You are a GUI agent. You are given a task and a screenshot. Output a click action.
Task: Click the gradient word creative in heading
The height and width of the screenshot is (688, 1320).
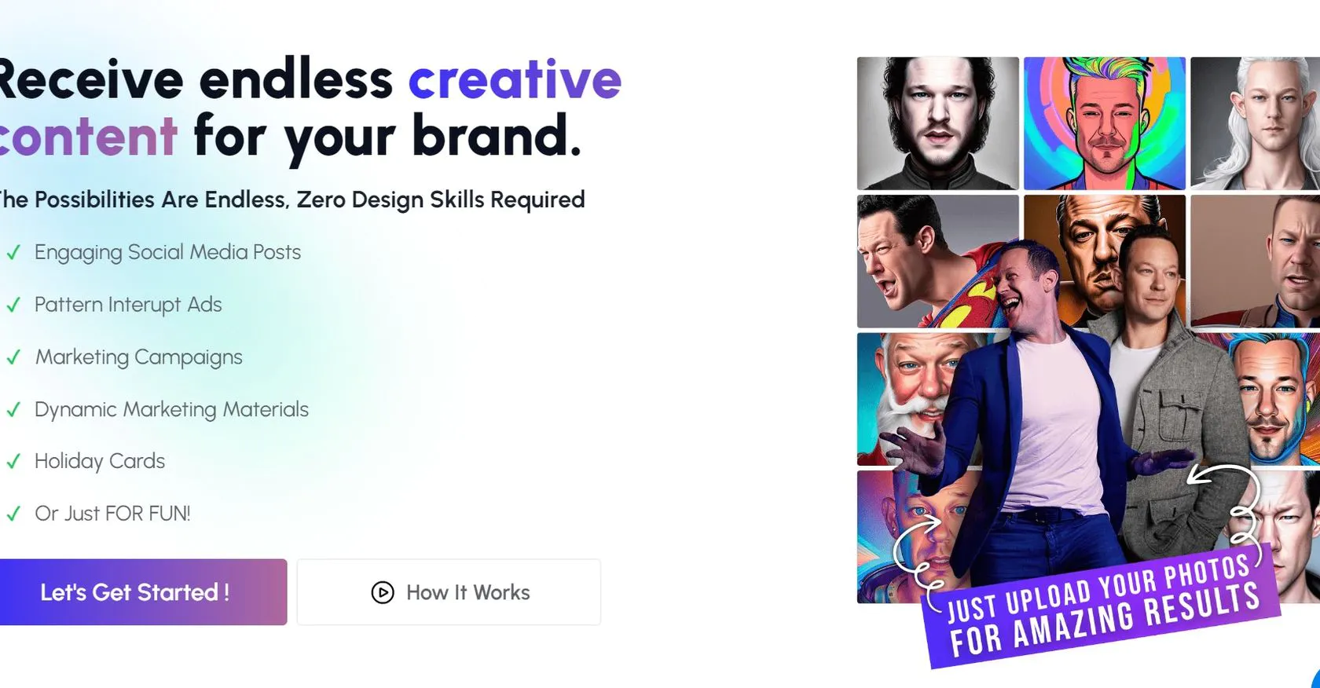click(515, 79)
